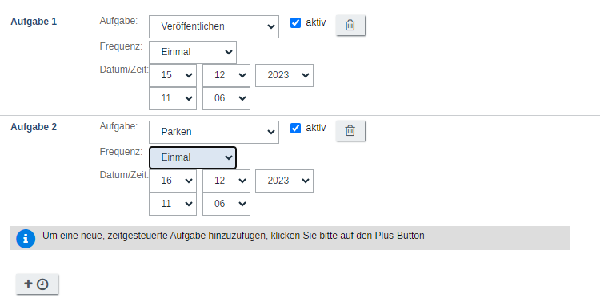600x306 pixels.
Task: Open month 12 dropdown of Aufgabe 2
Action: point(226,181)
